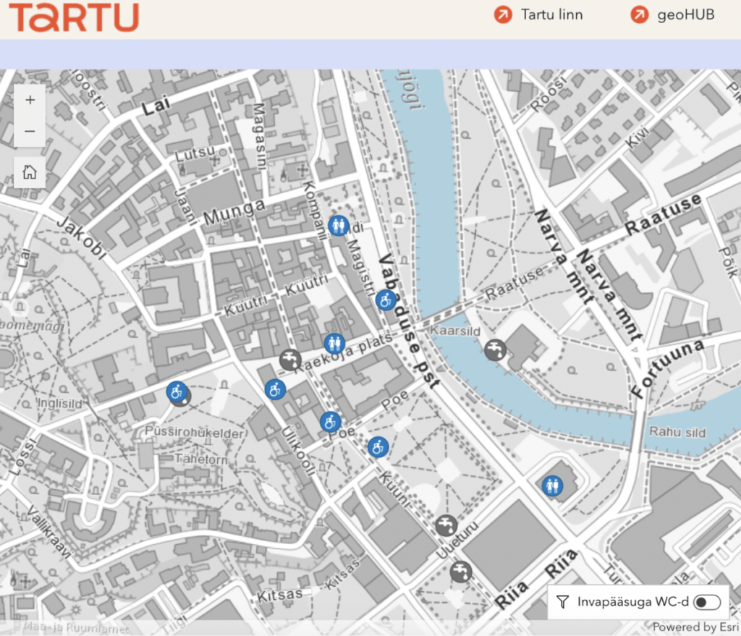Click the wheelchair WC marker near Inglisild

[176, 392]
